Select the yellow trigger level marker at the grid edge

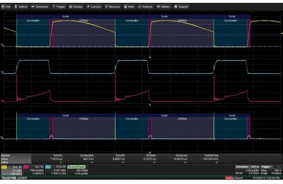click(282, 33)
